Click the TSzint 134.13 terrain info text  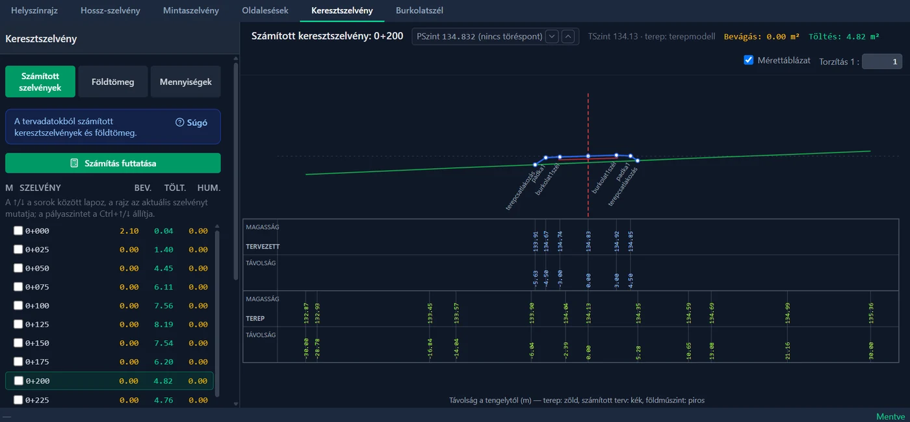(x=651, y=36)
